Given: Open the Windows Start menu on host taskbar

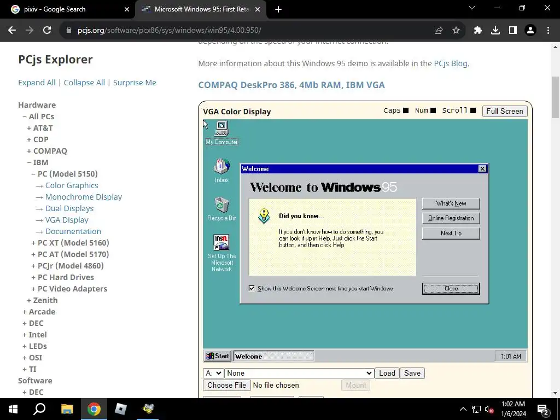Looking at the screenshot, I should click(x=13, y=409).
